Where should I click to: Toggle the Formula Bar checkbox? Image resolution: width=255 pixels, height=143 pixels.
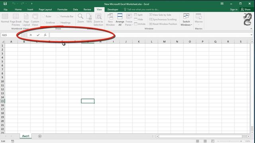click(x=59, y=16)
